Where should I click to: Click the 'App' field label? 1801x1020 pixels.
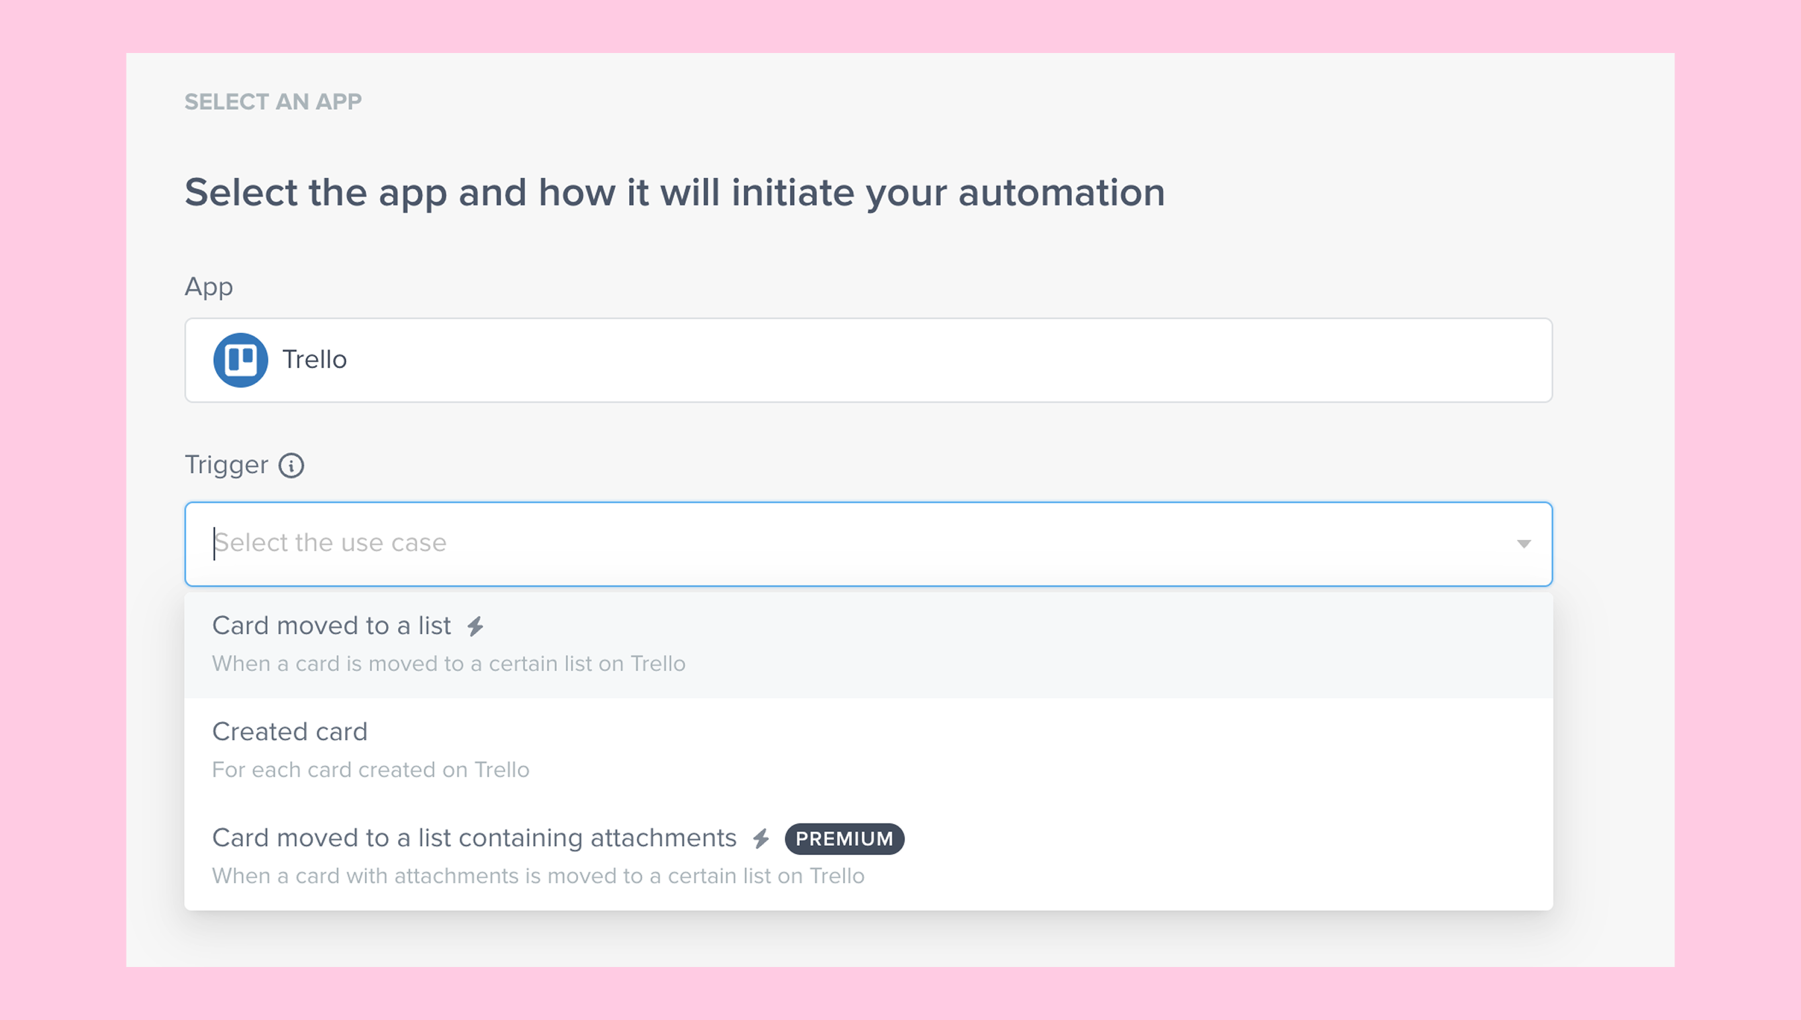[x=209, y=287]
